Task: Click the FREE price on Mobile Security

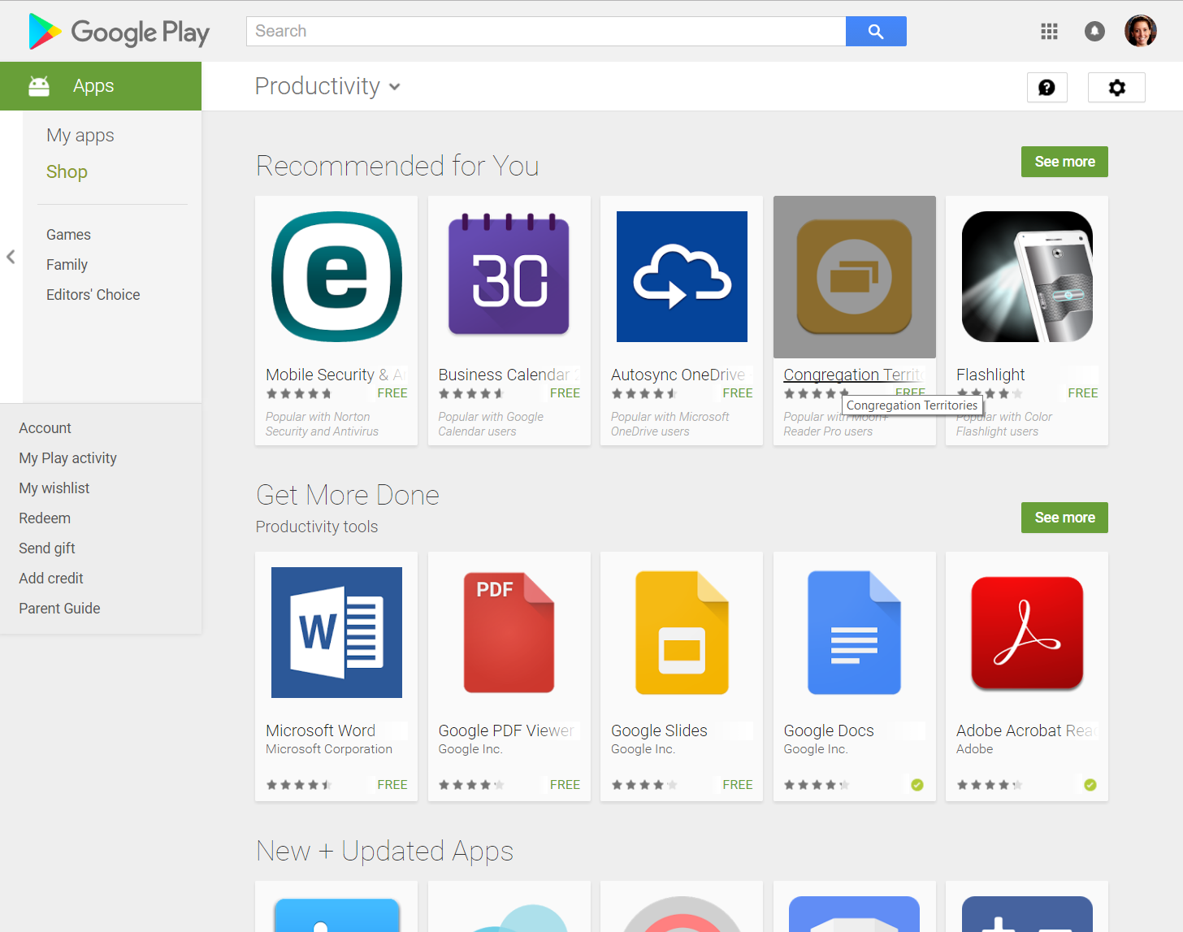Action: tap(392, 393)
